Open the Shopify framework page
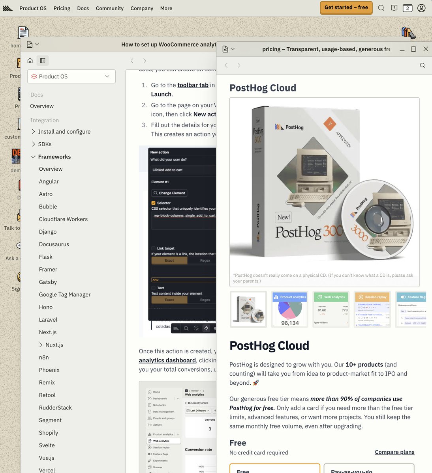This screenshot has height=473, width=432. [x=49, y=433]
